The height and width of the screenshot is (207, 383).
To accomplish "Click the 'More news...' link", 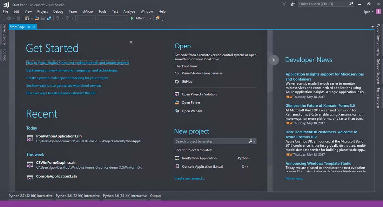I will coord(295,178).
